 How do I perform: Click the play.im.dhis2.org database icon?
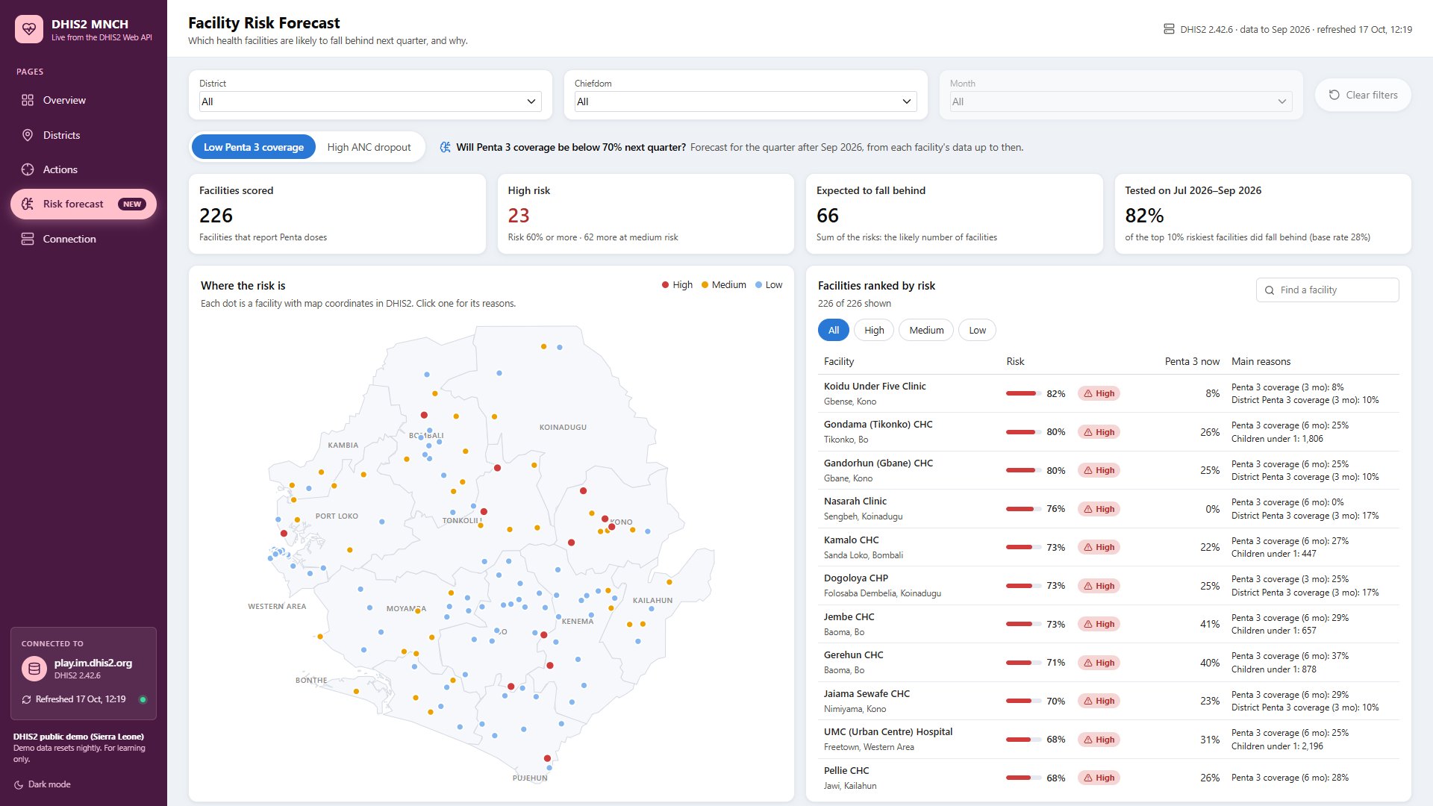(34, 669)
